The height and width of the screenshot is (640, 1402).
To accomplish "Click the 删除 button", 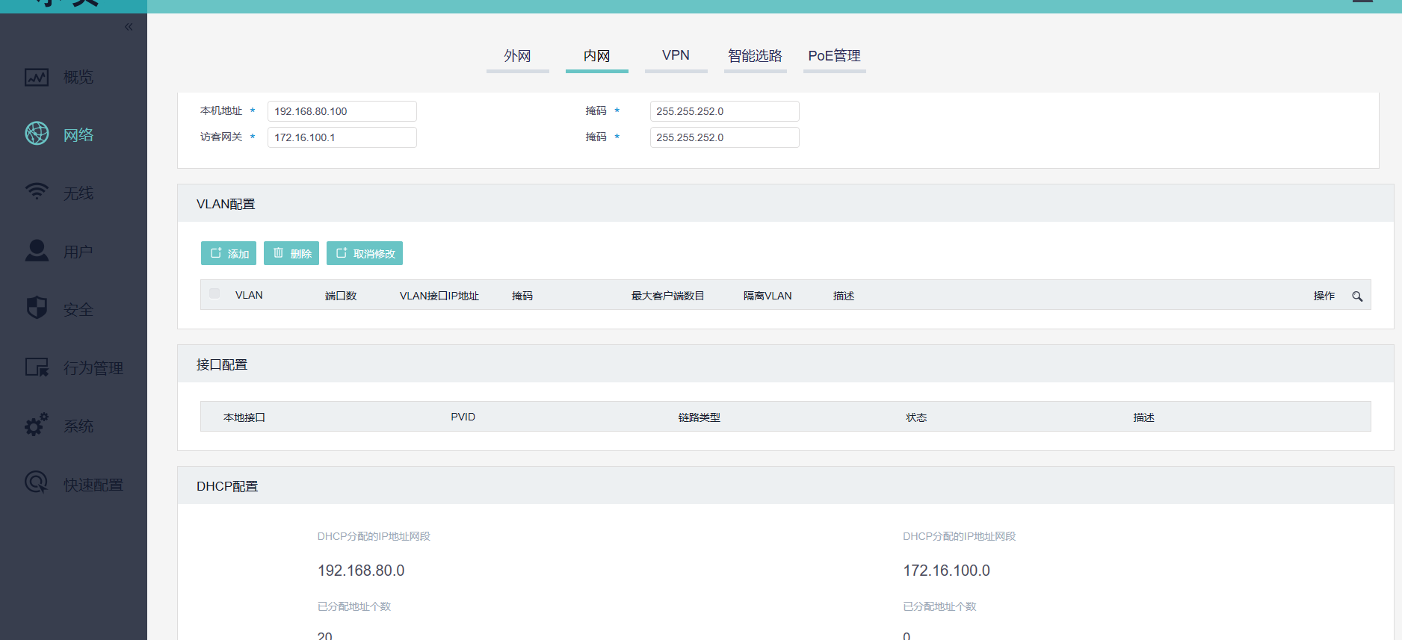I will (291, 253).
